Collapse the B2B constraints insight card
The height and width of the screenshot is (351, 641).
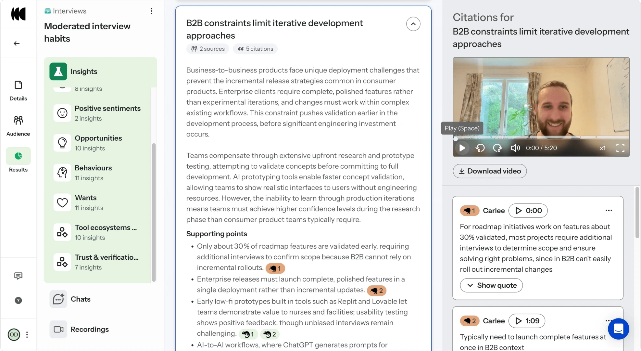pyautogui.click(x=413, y=24)
